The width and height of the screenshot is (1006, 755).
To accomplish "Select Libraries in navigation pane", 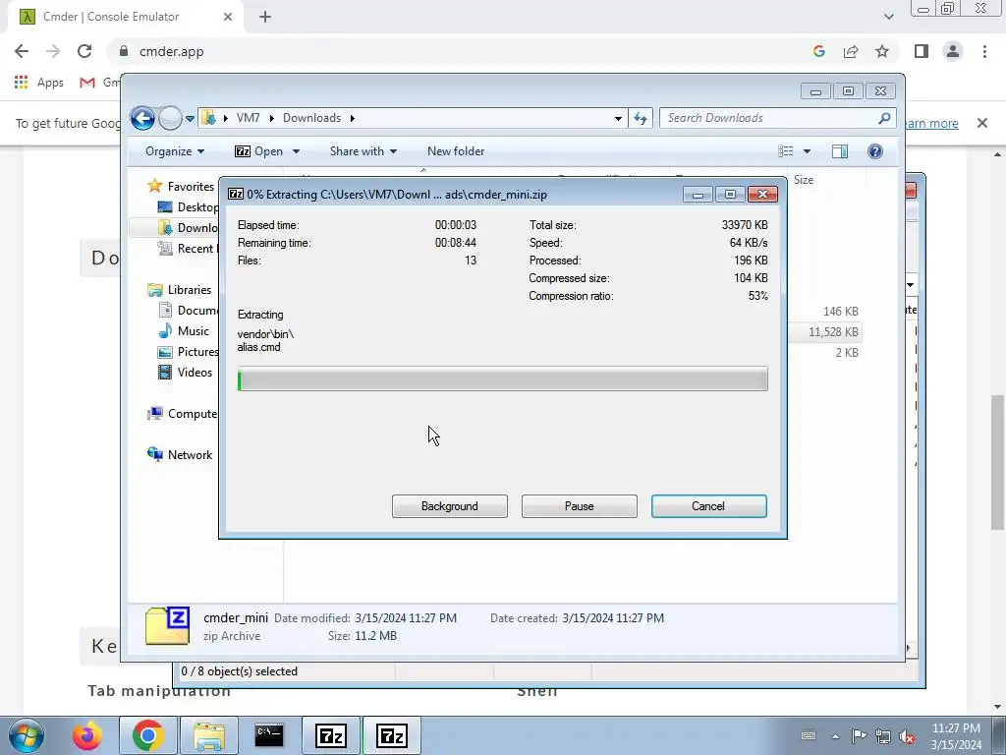I will pyautogui.click(x=180, y=290).
